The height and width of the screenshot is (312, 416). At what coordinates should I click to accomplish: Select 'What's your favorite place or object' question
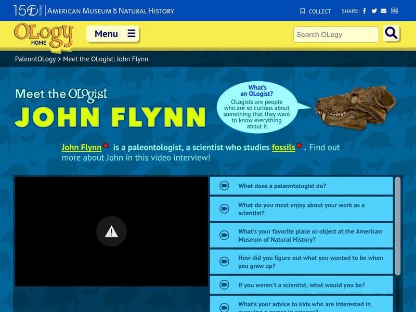tap(302, 236)
